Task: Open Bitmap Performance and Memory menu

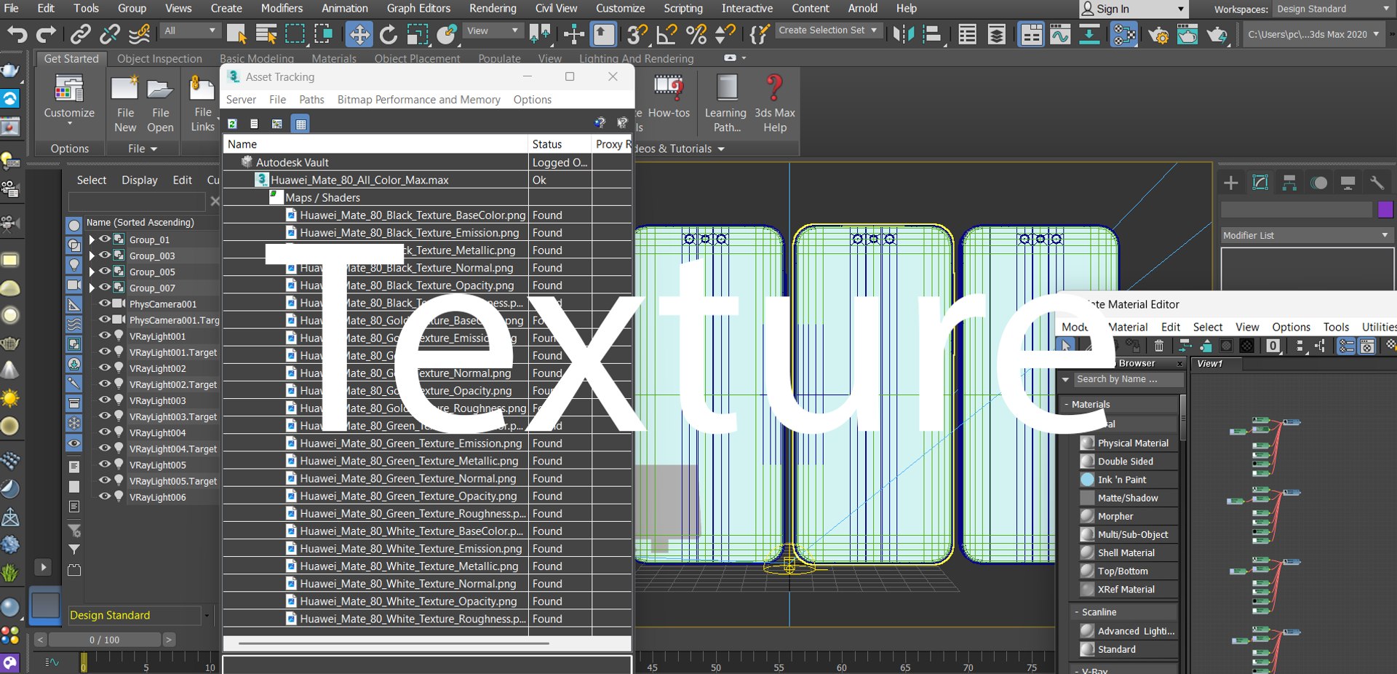Action: (x=418, y=100)
